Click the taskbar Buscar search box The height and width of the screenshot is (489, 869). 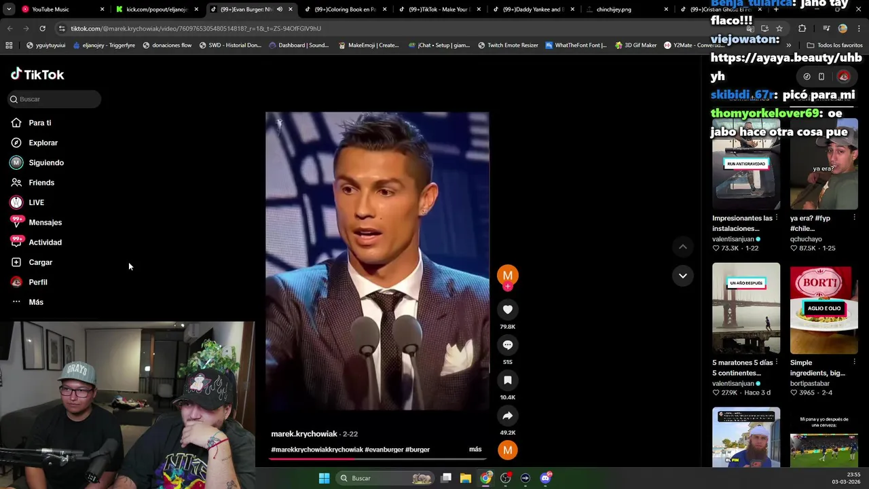coord(386,478)
